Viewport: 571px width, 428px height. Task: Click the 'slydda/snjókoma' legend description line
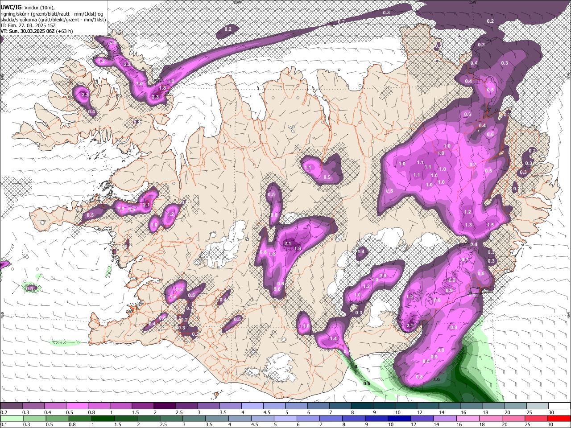pyautogui.click(x=53, y=20)
